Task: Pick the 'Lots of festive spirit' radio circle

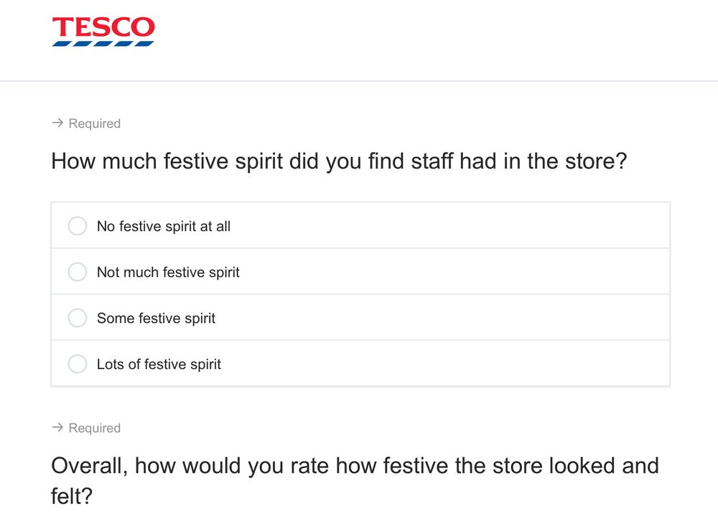Action: [78, 363]
